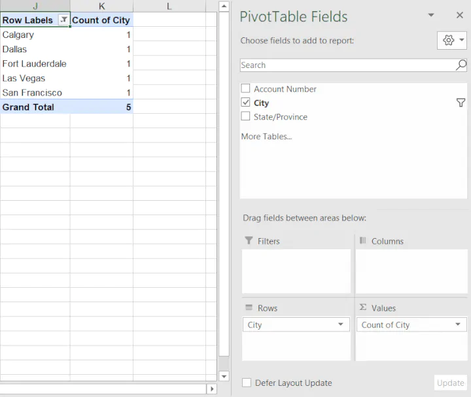
Task: Click the State/Province field label
Action: (x=281, y=117)
